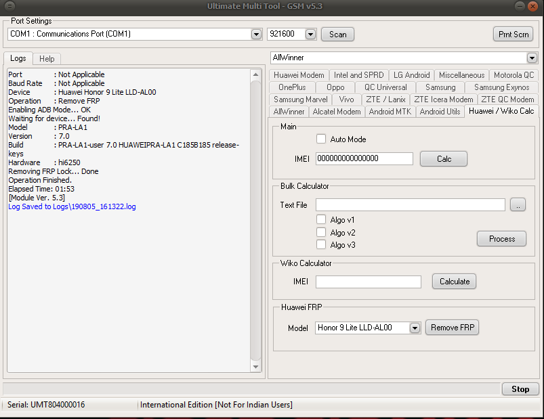Minimize the Ultimate Multi Tool window
The height and width of the screenshot is (419, 544).
pyautogui.click(x=520, y=6)
